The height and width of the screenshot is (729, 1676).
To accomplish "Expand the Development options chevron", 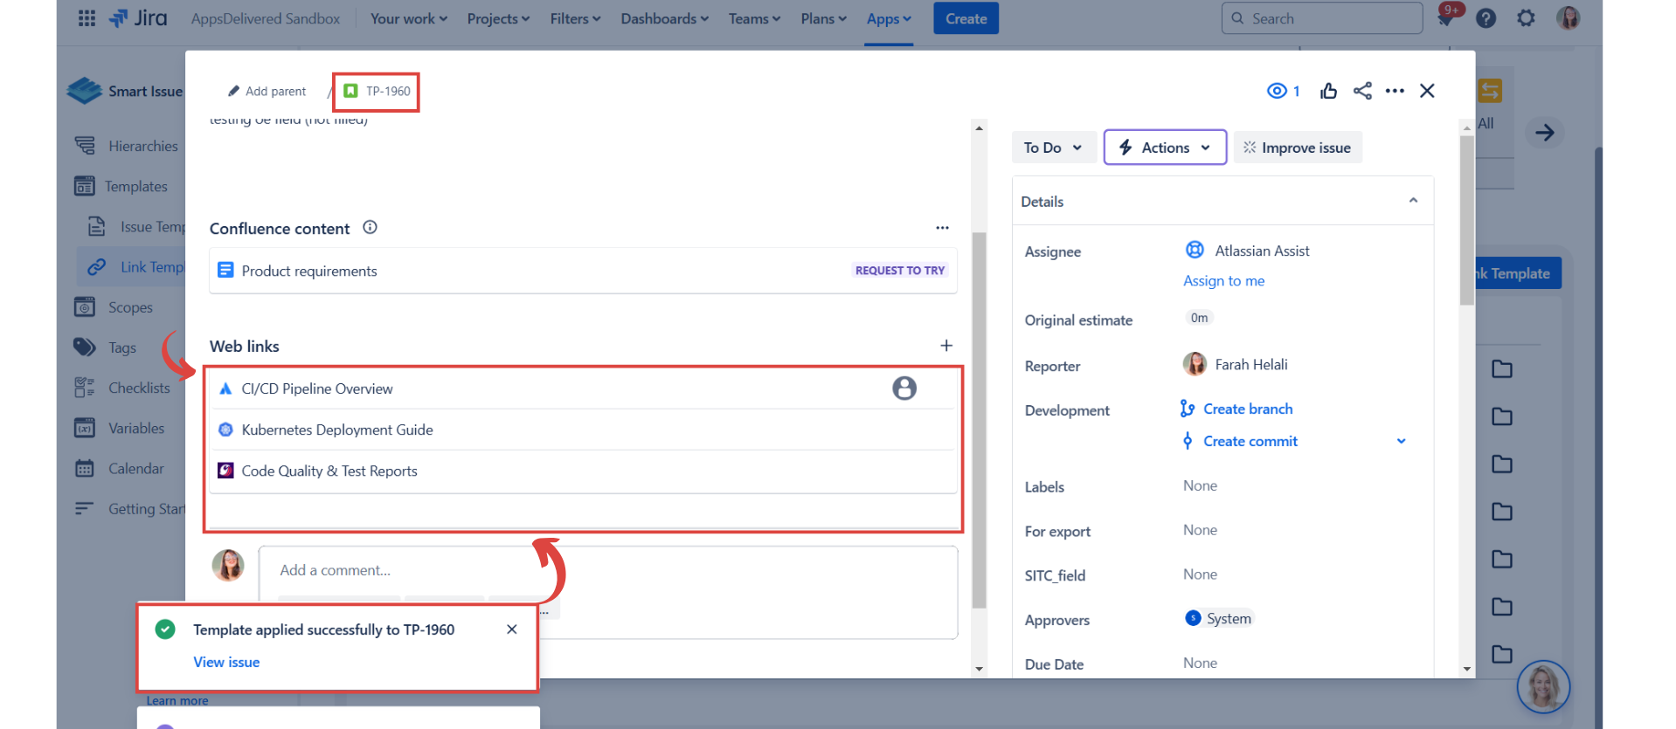I will pos(1402,441).
